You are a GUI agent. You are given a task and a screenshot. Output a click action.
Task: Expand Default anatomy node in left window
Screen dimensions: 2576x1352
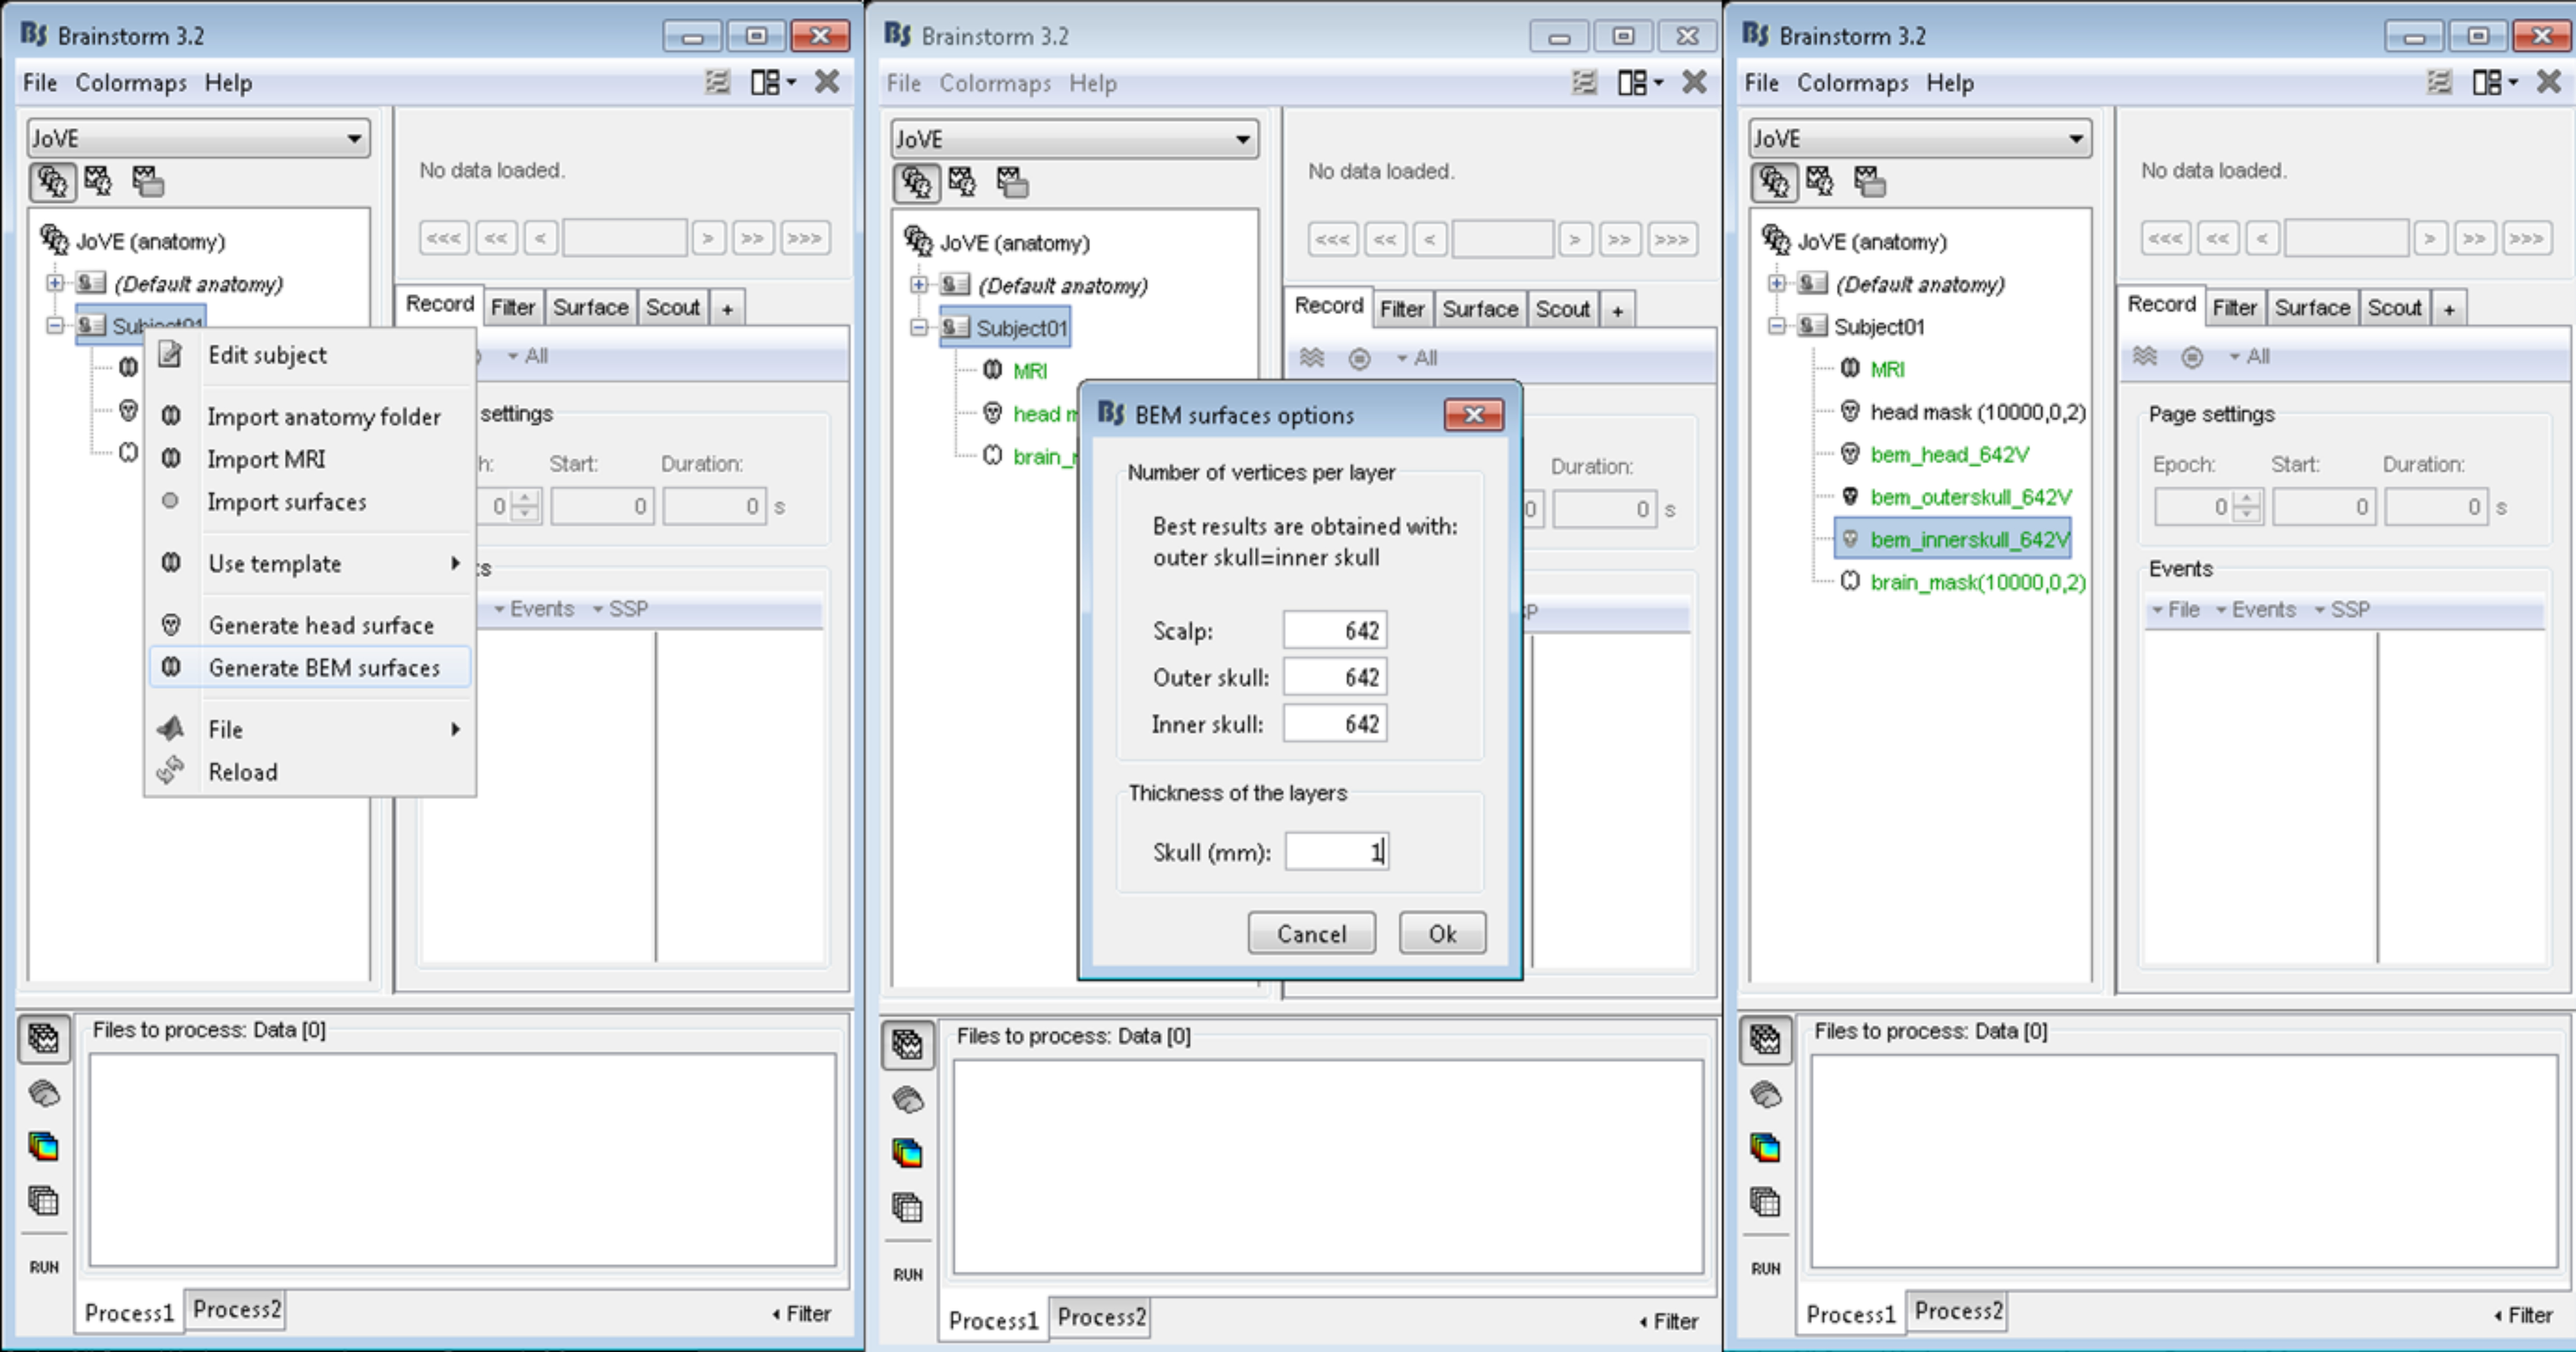pyautogui.click(x=55, y=283)
